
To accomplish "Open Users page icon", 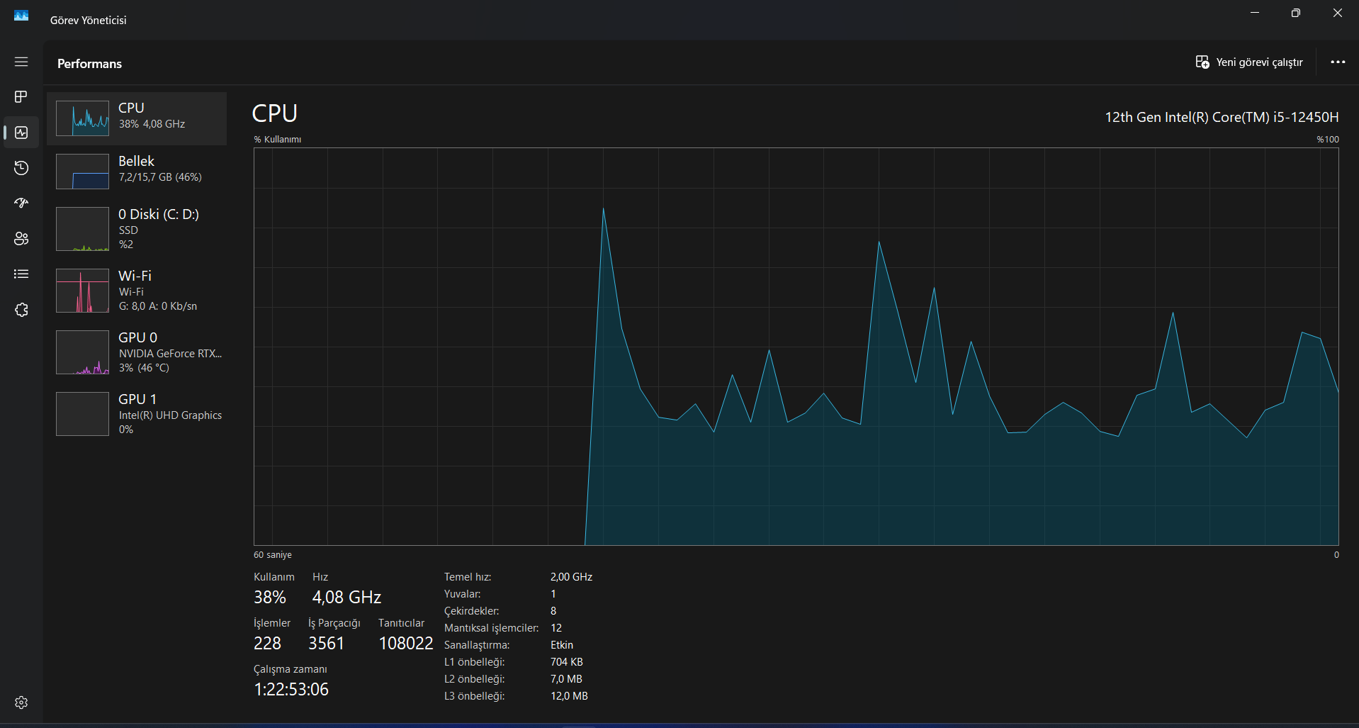I will [21, 239].
